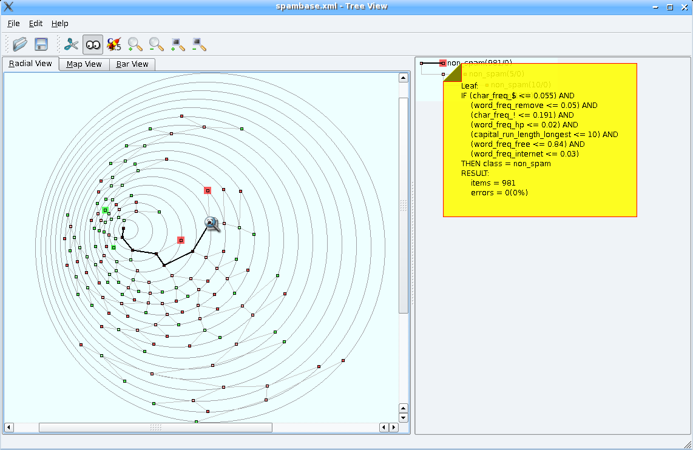
Task: Click the 'errors = 0(0%)' tooltip text
Action: [x=499, y=192]
